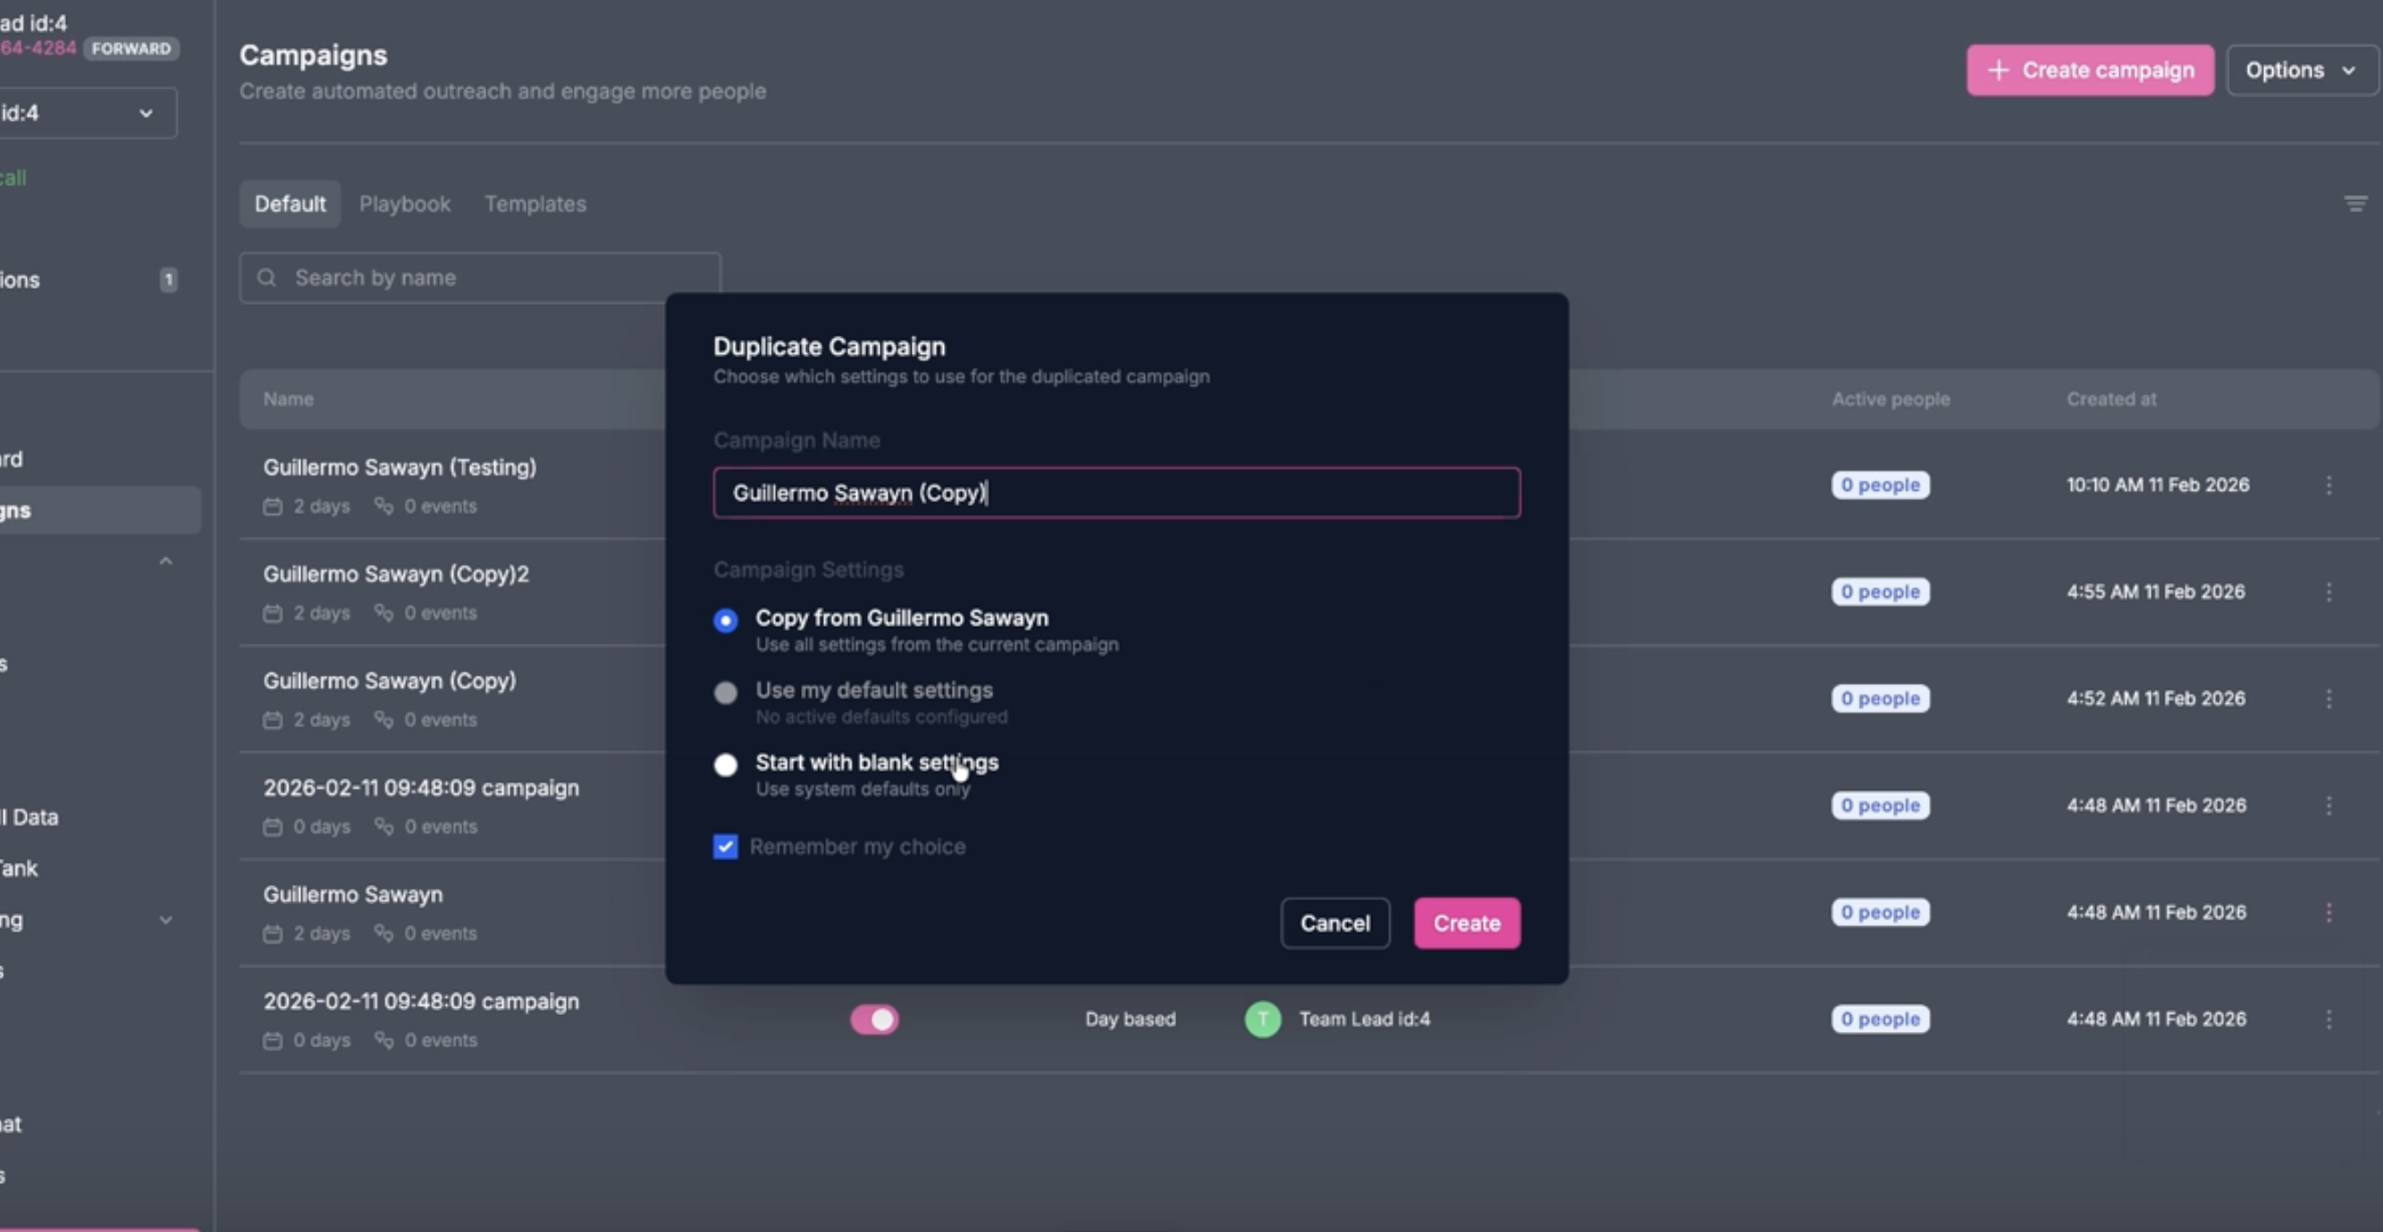
Task: Click 0 people badge for Guillermo Sawayn (Testing)
Action: point(1880,485)
